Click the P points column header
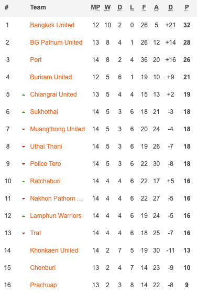Image resolution: width=197 pixels, height=293 pixels. pyautogui.click(x=187, y=7)
